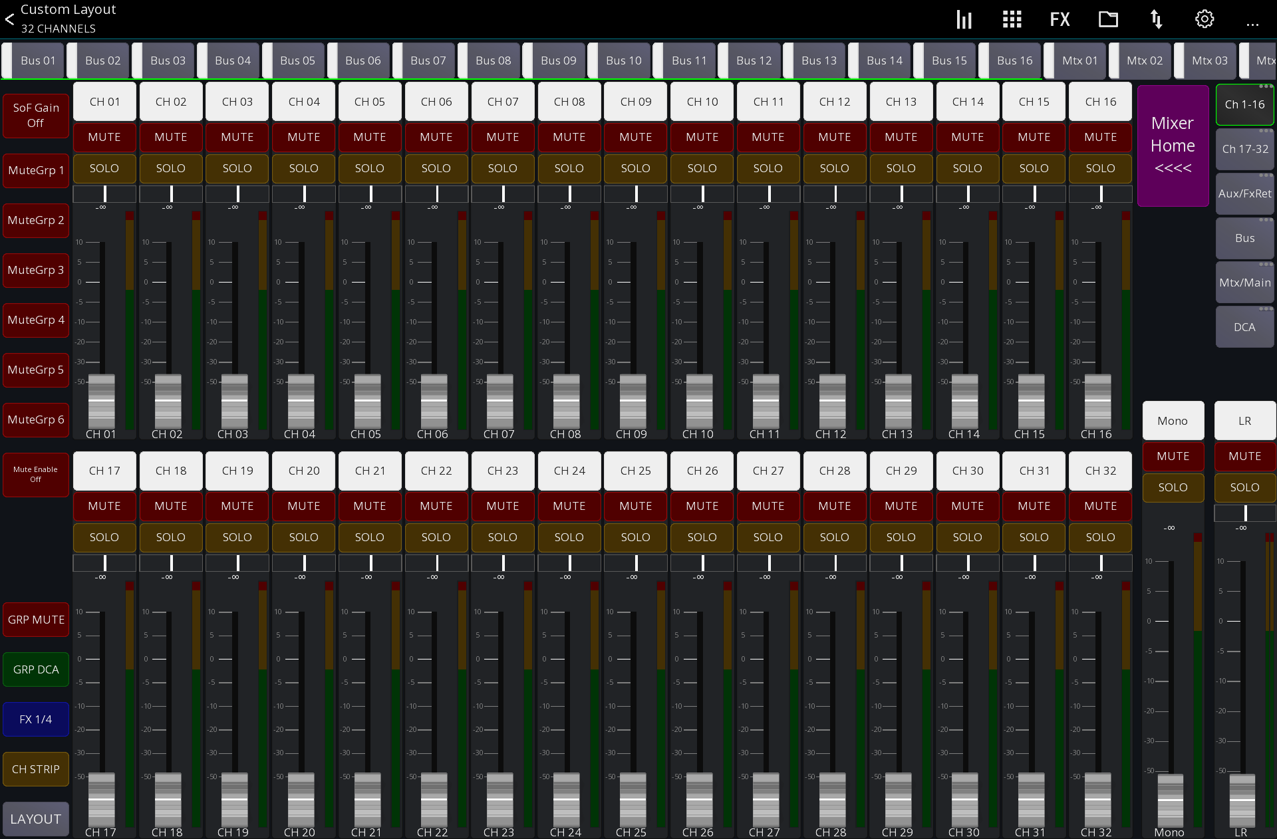Screen dimensions: 1277x839
Task: Select the Mtx 02 send tab
Action: tap(1140, 60)
